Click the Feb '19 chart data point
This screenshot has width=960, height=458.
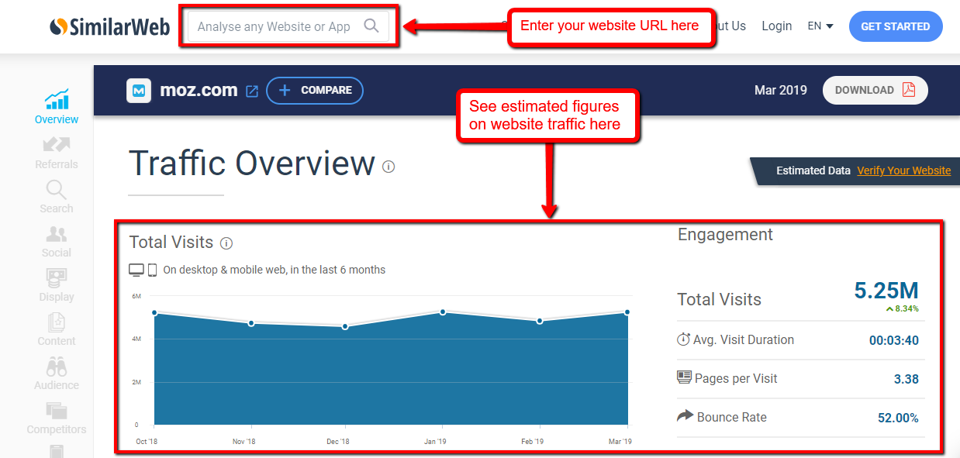point(540,321)
